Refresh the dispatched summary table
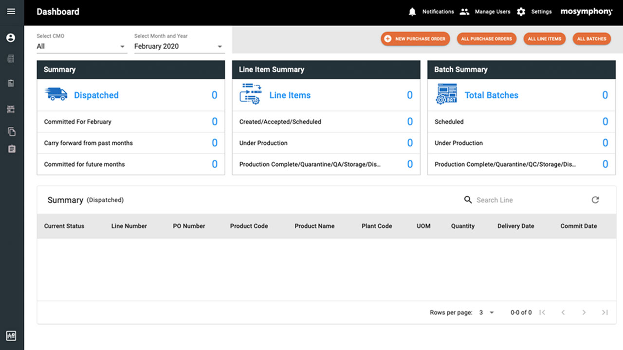Viewport: 623px width, 350px height. [595, 200]
